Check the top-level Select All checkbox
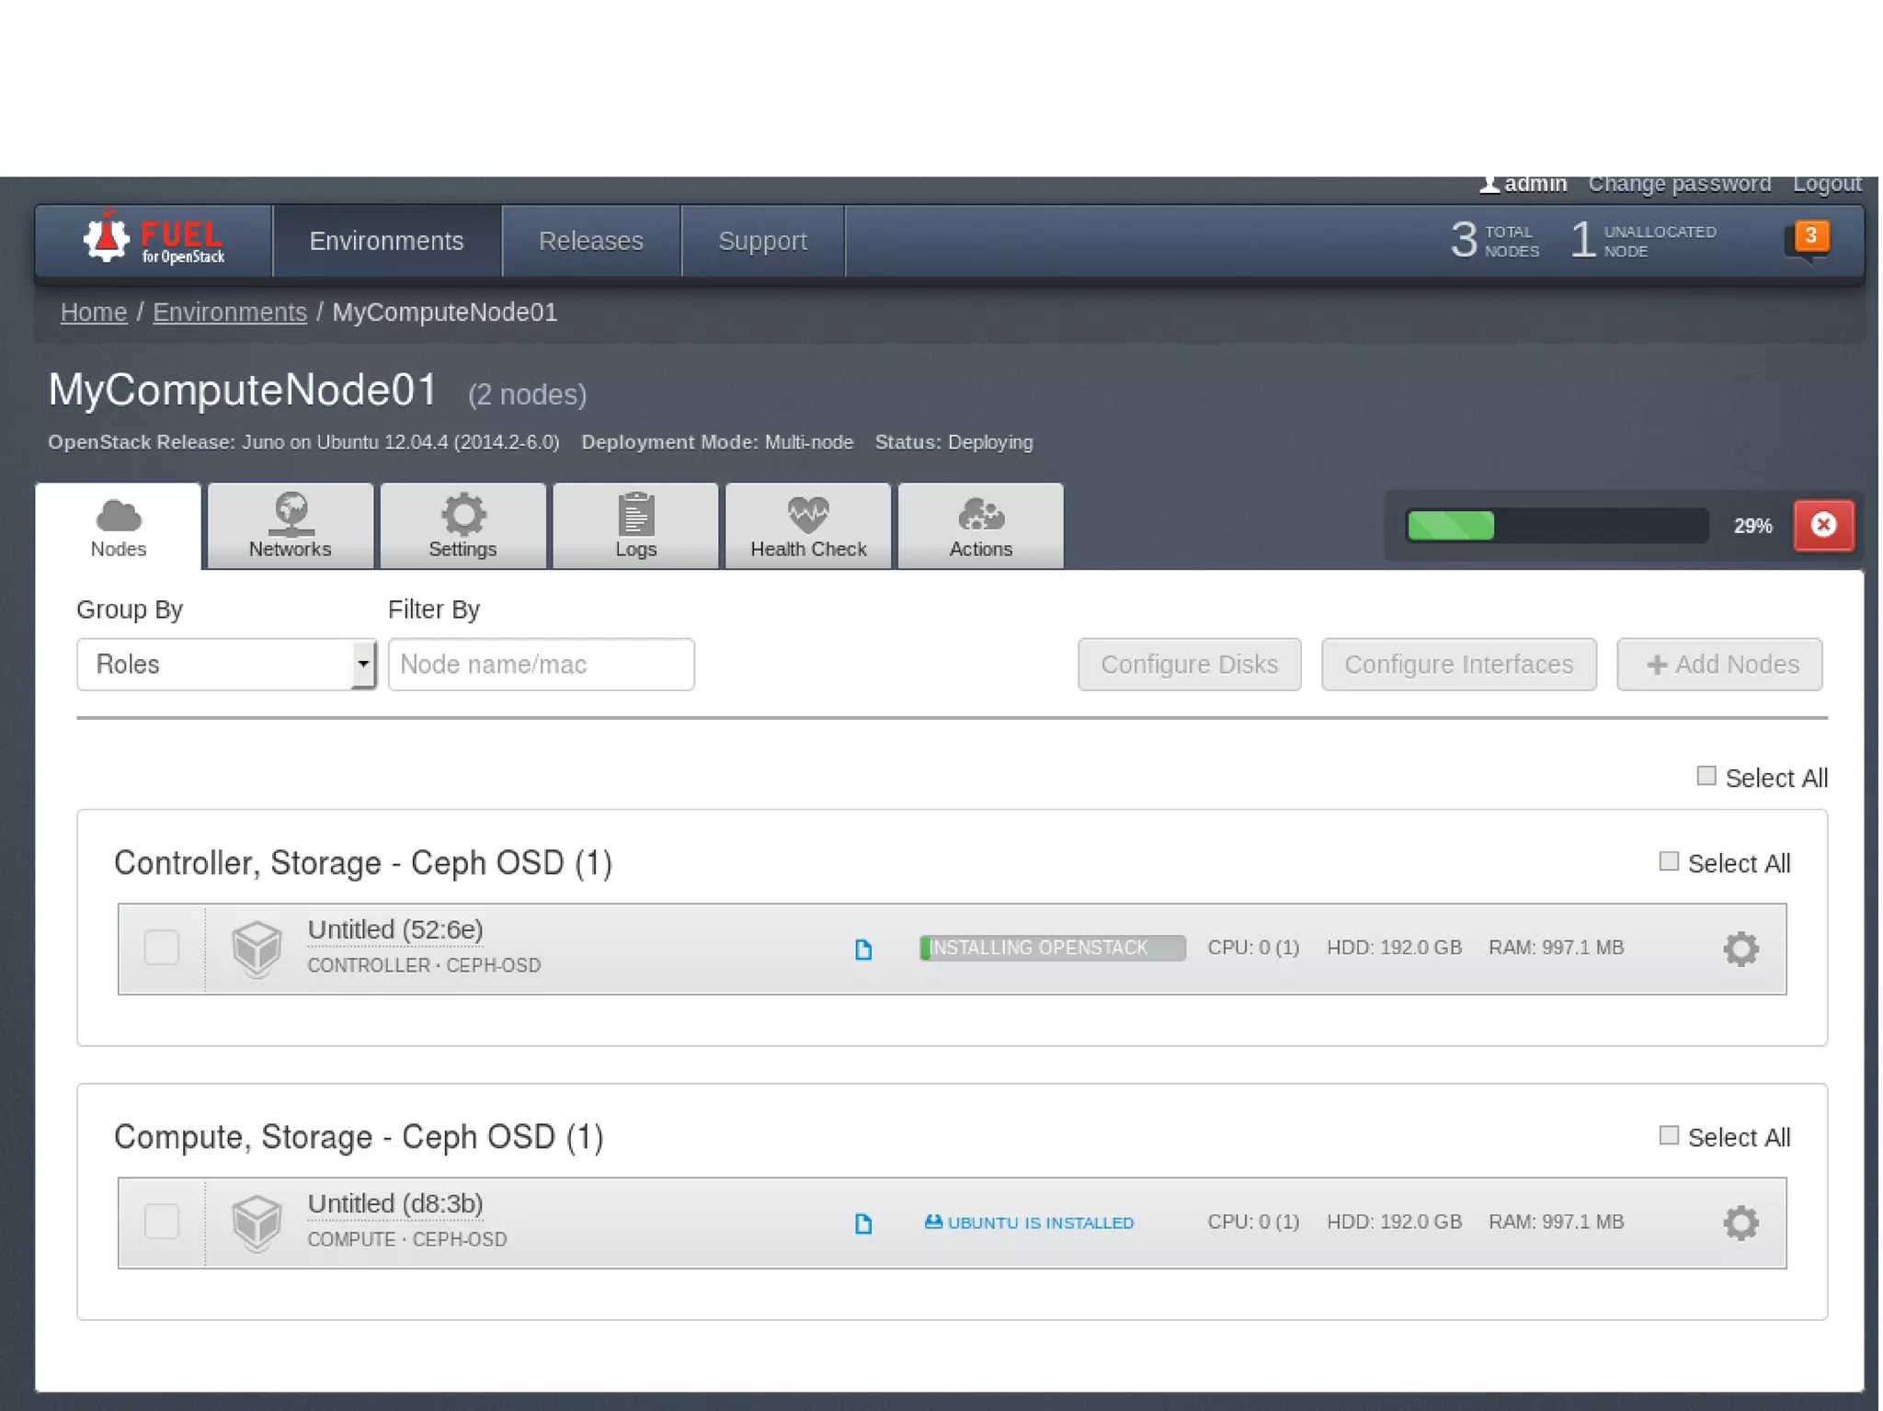Image resolution: width=1883 pixels, height=1411 pixels. click(1706, 777)
